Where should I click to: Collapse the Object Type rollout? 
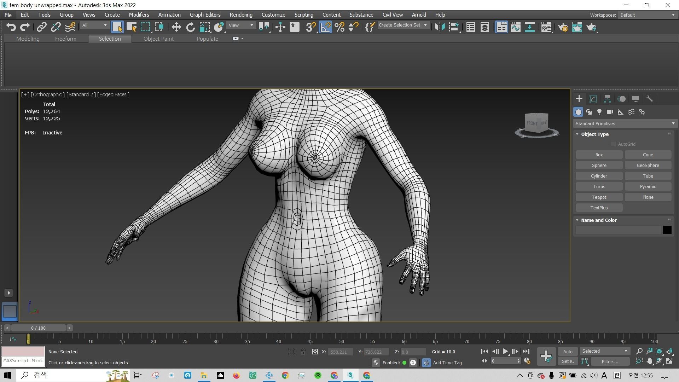(578, 134)
